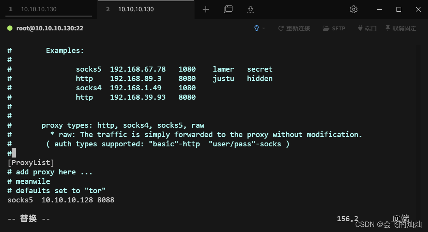Viewport: 428px width, 232px height.
Task: Open the SFTP browser via its label
Action: (338, 28)
